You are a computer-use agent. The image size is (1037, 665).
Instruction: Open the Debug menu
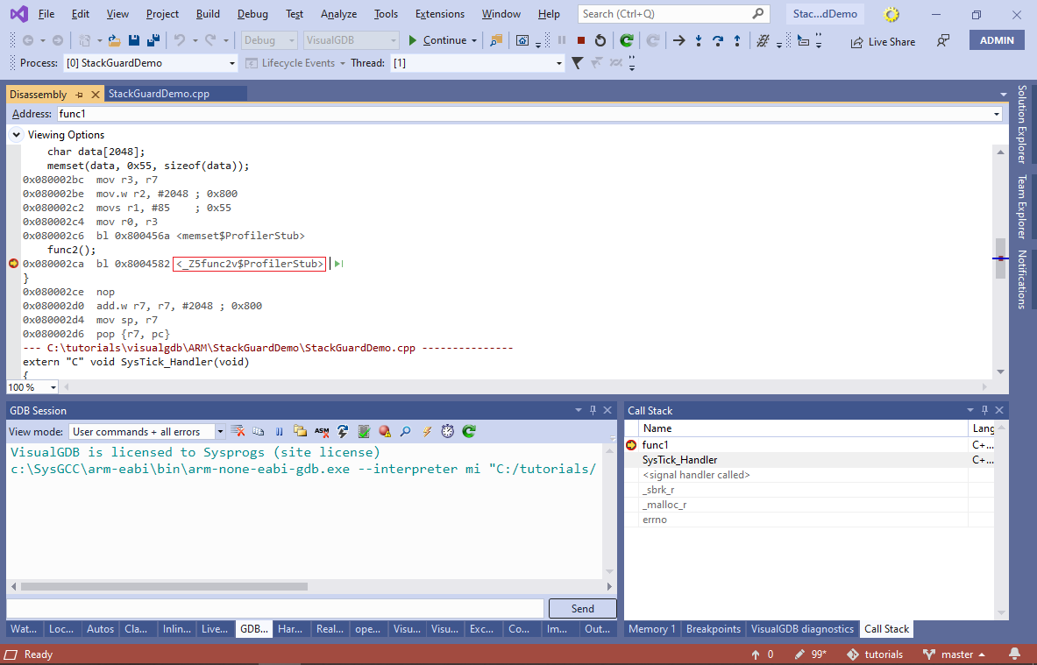[252, 14]
